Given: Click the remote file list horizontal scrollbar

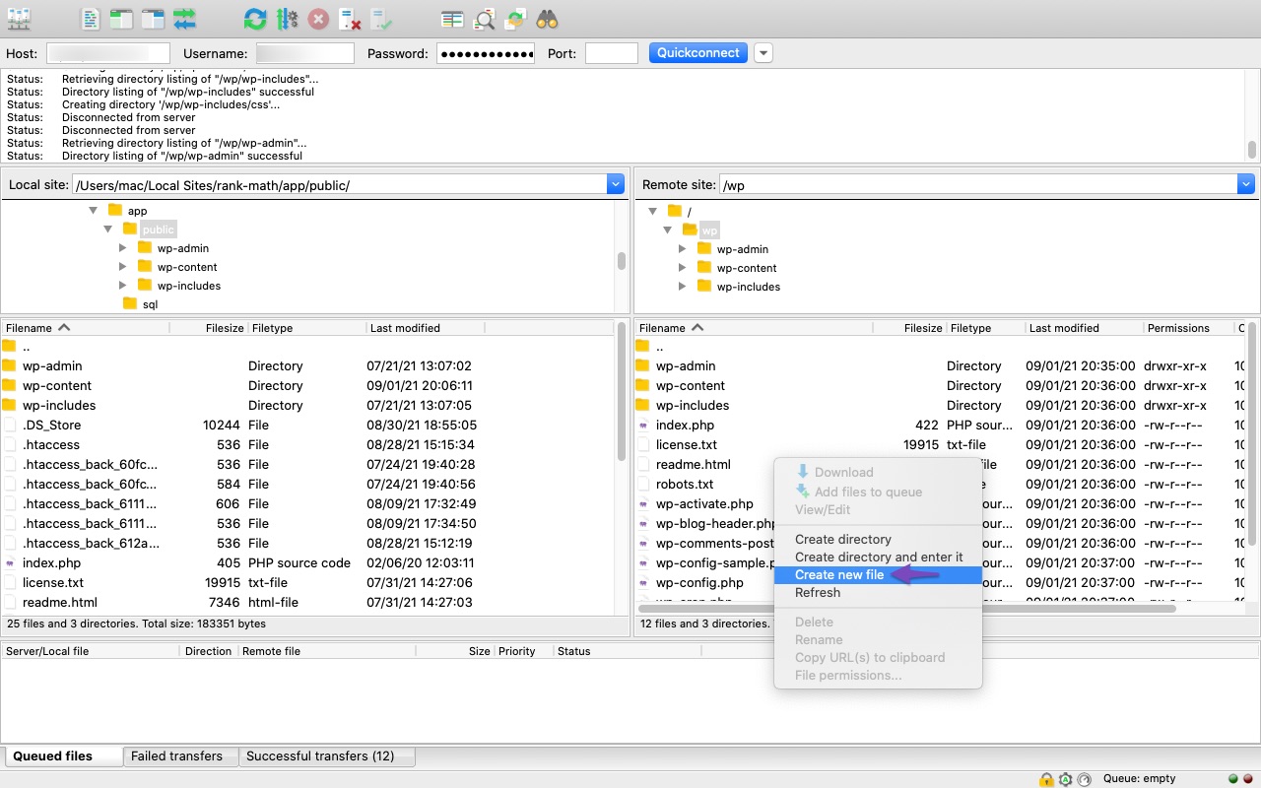Looking at the screenshot, I should [x=906, y=609].
